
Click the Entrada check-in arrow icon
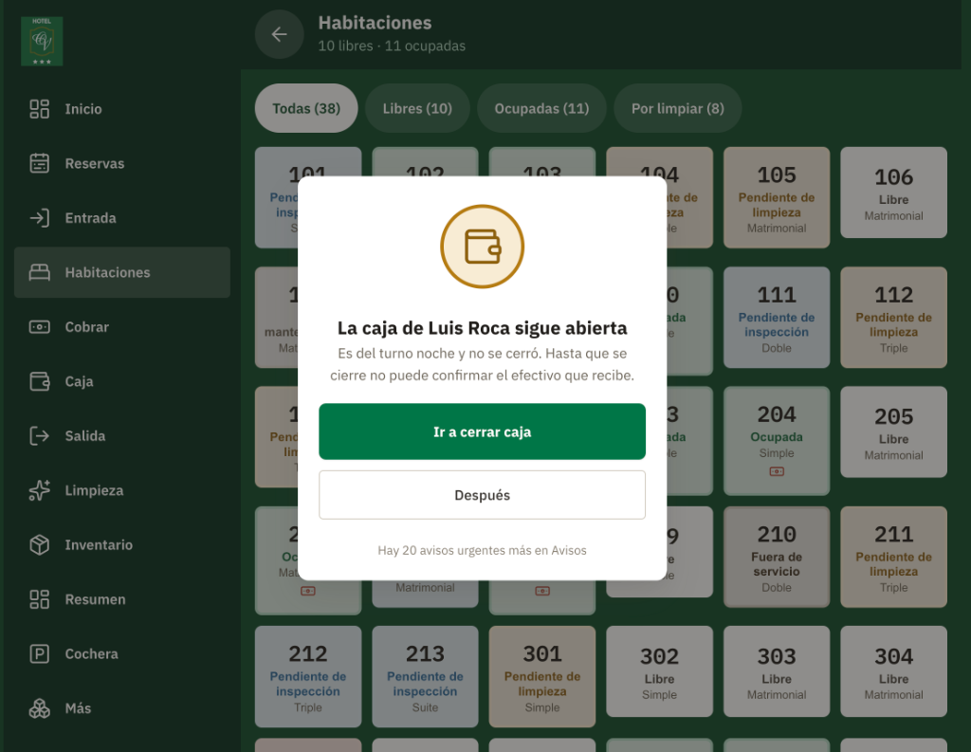(x=40, y=218)
